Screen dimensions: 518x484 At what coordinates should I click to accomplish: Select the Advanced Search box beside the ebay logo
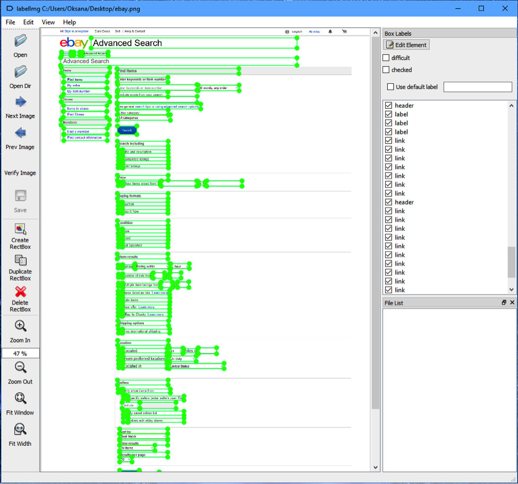[x=194, y=43]
